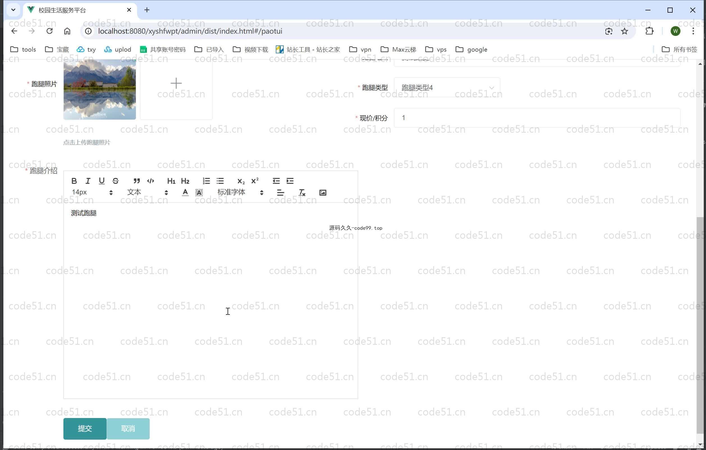Click the address bar URL
Viewport: 706px width, 450px height.
coord(190,31)
